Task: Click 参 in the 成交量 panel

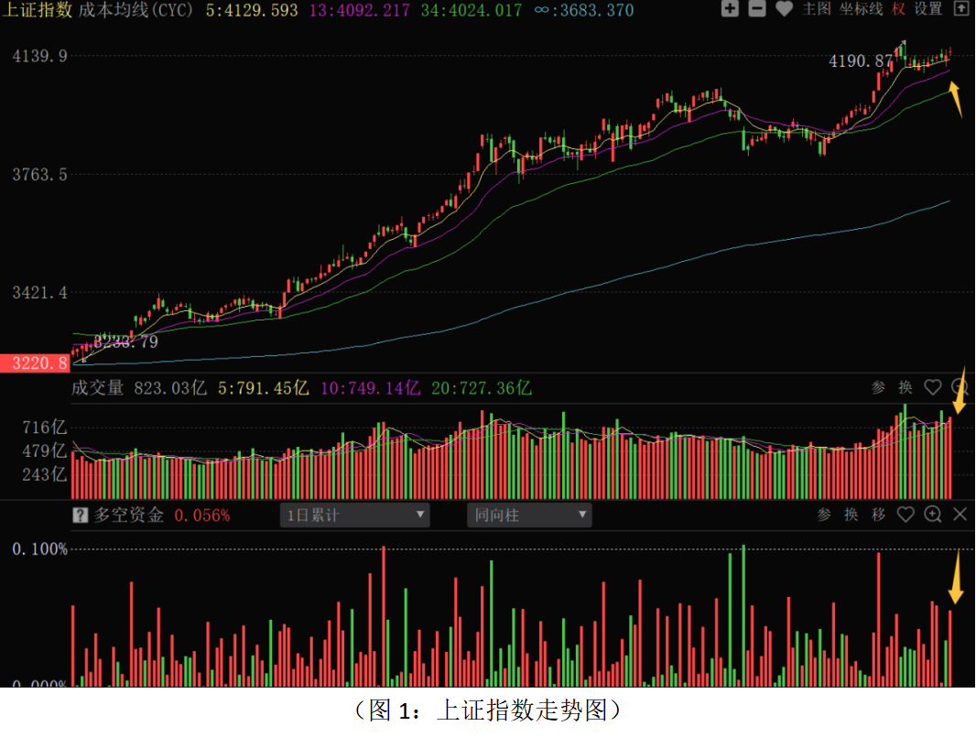Action: [x=878, y=387]
